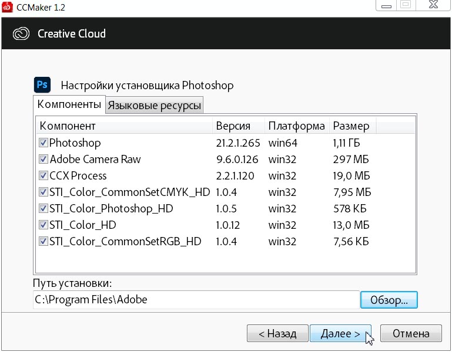Uncheck STI_Color_CommonSetCMYK_HD checkbox

(43, 192)
